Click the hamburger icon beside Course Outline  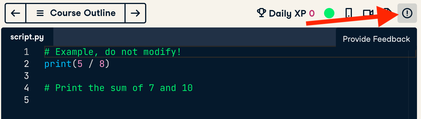click(x=40, y=13)
